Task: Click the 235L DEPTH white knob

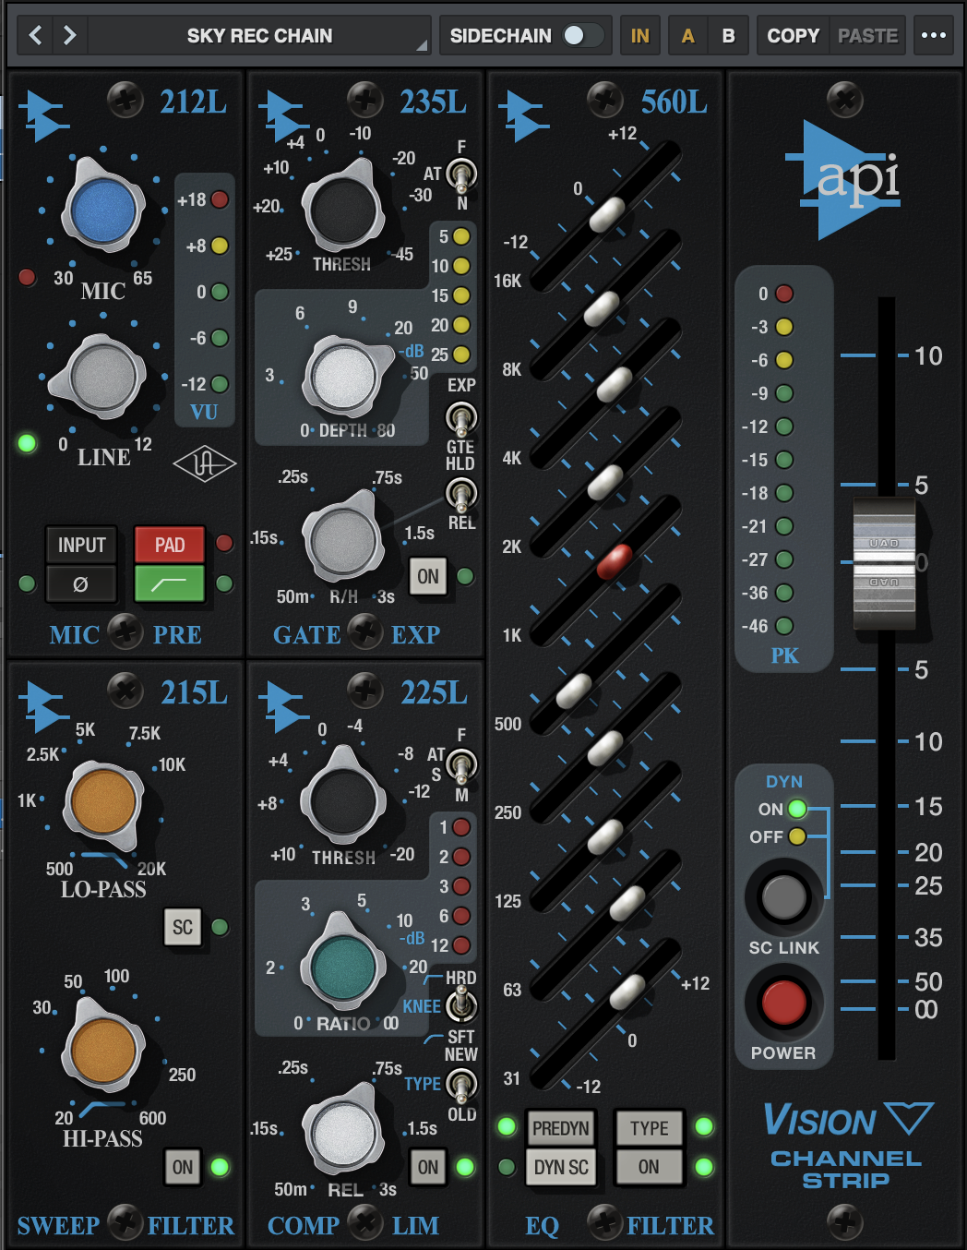Action: 345,378
